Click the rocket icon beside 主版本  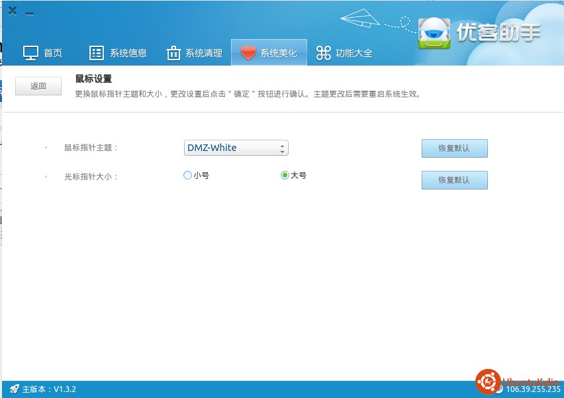point(15,389)
